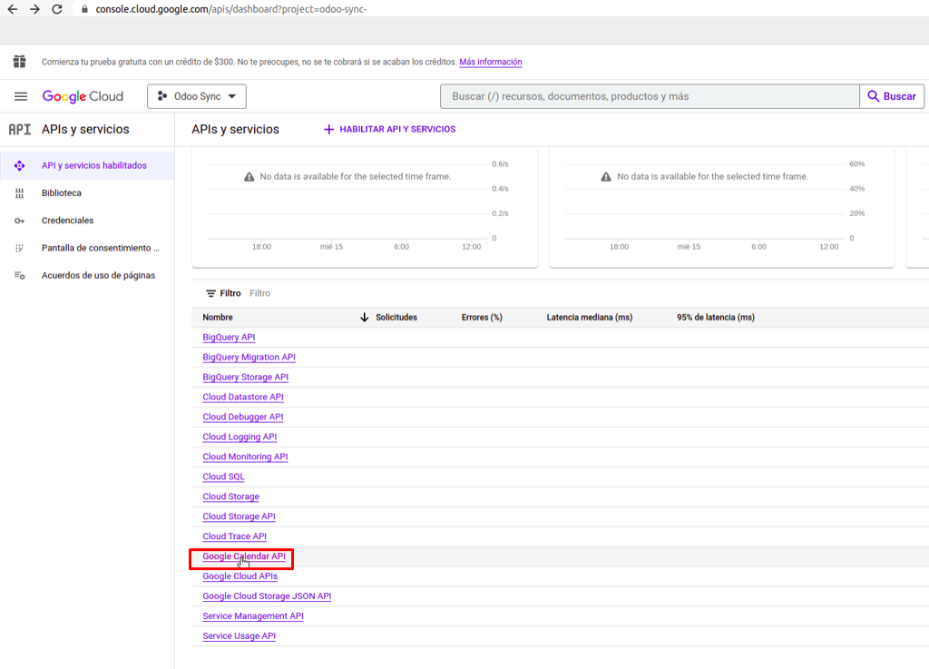Click the APIs y servicios sidebar heading
Viewport: 929px width, 669px height.
click(85, 129)
